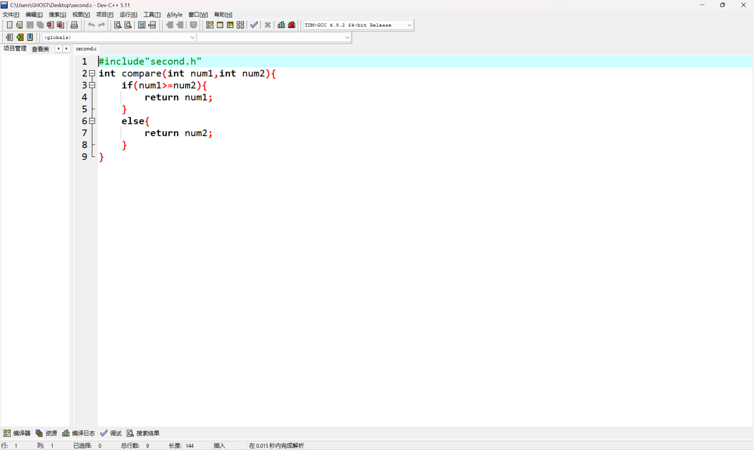Click the New file toolbar icon
This screenshot has height=450, width=754.
9,25
